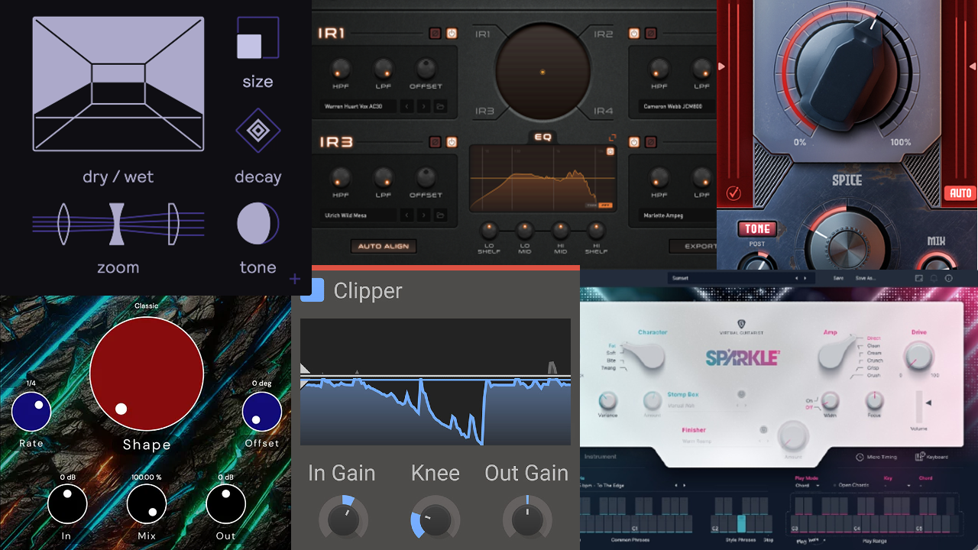Select Twang character option
The height and width of the screenshot is (550, 978).
pos(610,367)
